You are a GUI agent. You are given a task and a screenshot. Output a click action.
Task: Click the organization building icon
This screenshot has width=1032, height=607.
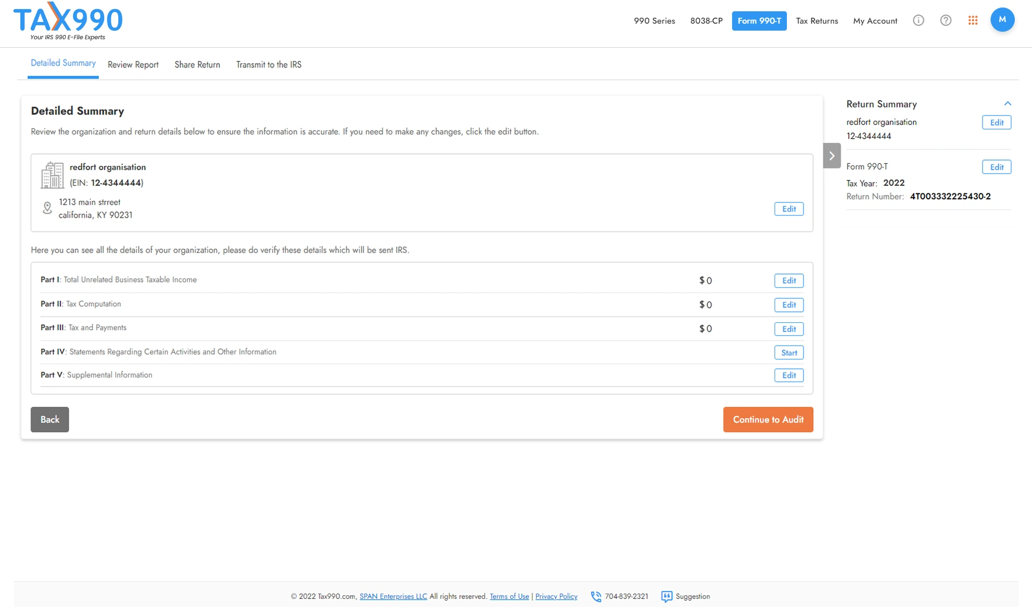pos(52,175)
